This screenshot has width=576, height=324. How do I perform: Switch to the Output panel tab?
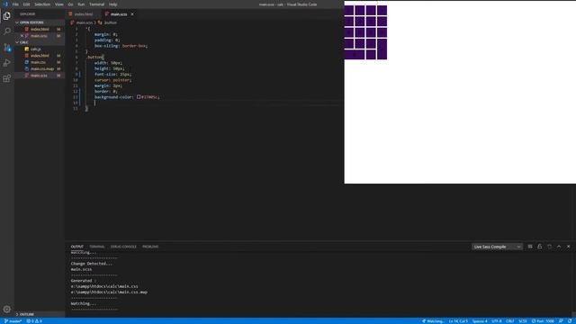pyautogui.click(x=77, y=247)
